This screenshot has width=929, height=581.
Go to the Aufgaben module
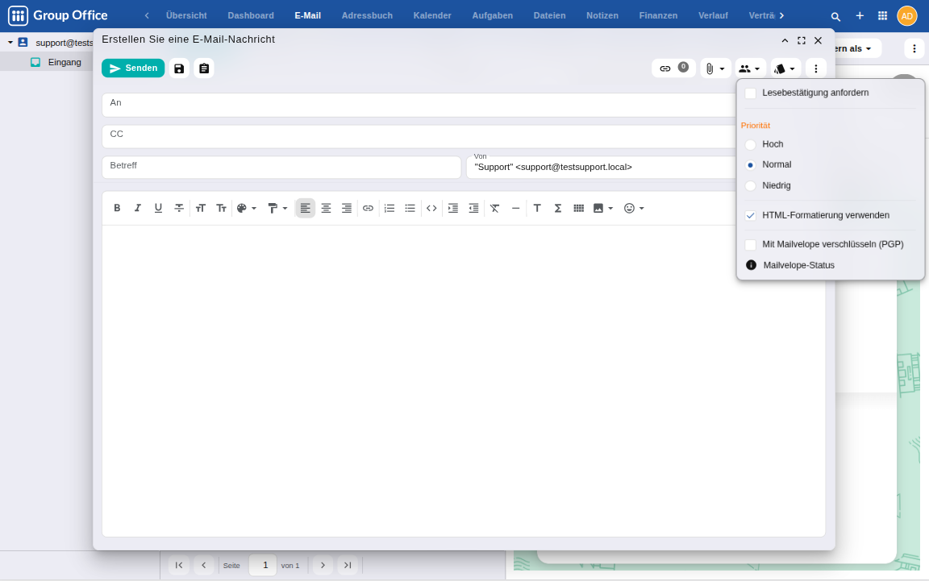(x=493, y=16)
